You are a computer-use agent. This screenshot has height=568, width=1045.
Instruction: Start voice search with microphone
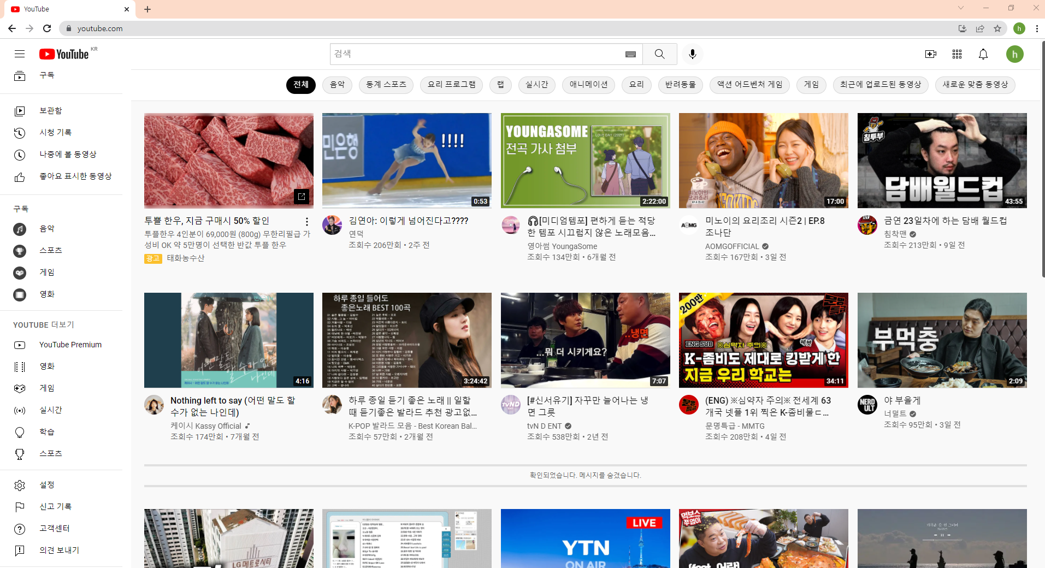click(x=692, y=54)
